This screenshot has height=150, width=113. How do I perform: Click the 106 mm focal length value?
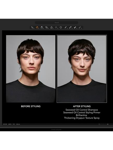point(18,124)
